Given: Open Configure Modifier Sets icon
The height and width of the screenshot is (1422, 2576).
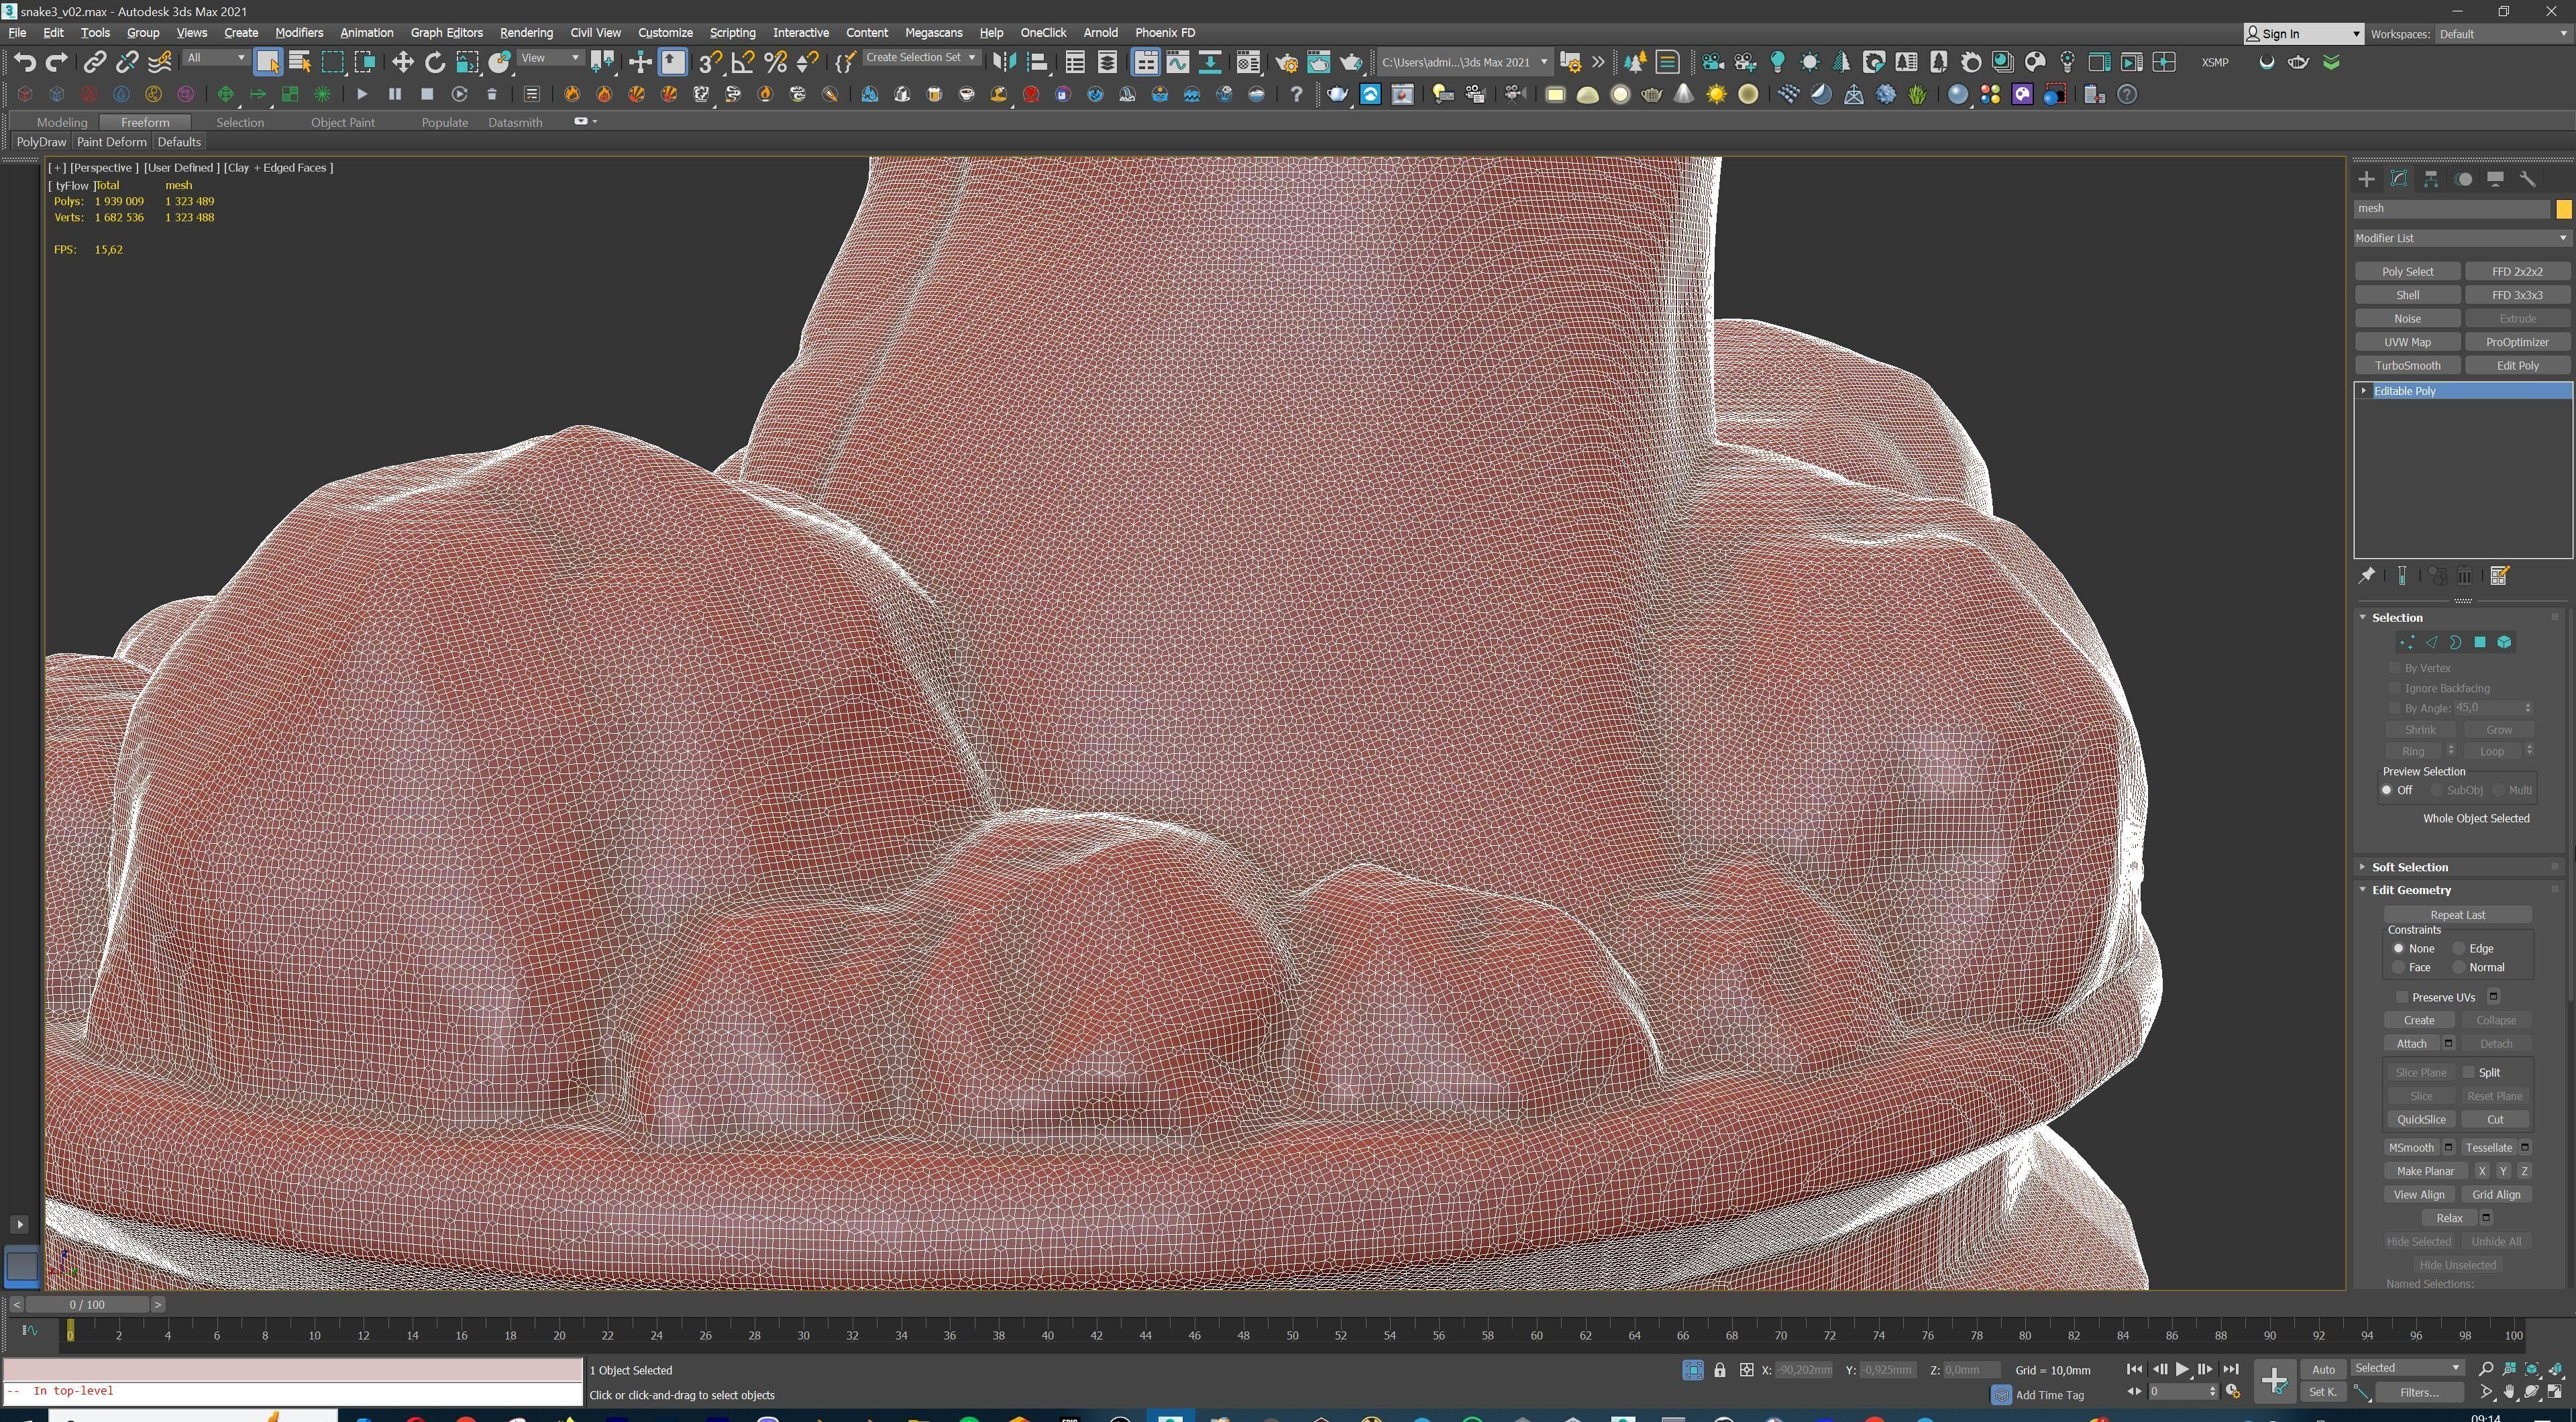Looking at the screenshot, I should [2499, 575].
